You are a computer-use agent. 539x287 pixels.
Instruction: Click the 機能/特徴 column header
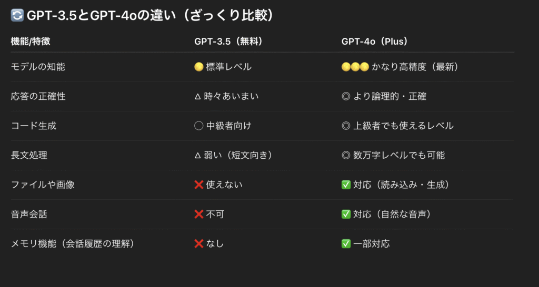click(x=31, y=42)
